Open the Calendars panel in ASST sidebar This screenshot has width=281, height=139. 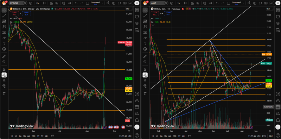click(277, 107)
